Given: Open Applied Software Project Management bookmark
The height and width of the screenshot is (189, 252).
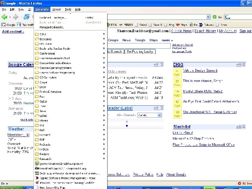Looking at the screenshot, I should click(x=70, y=178).
